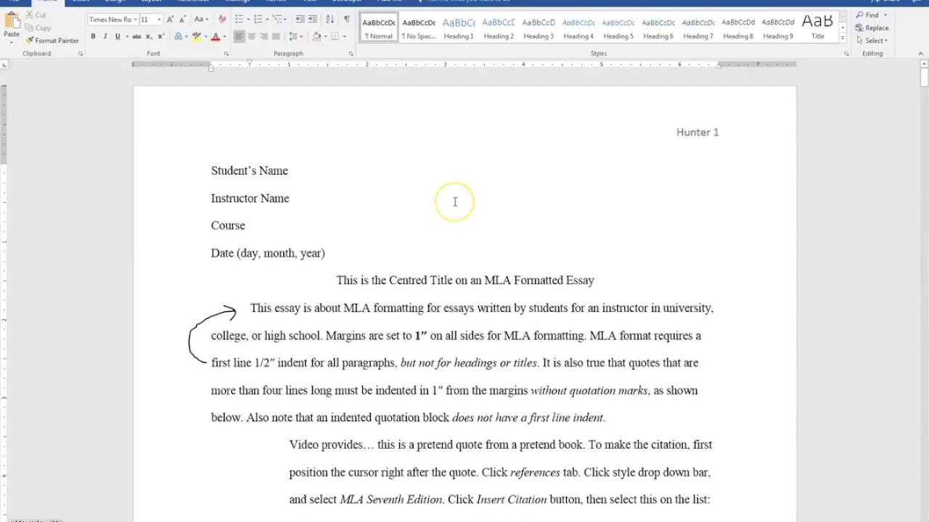
Task: Apply the Title style
Action: pos(818,28)
